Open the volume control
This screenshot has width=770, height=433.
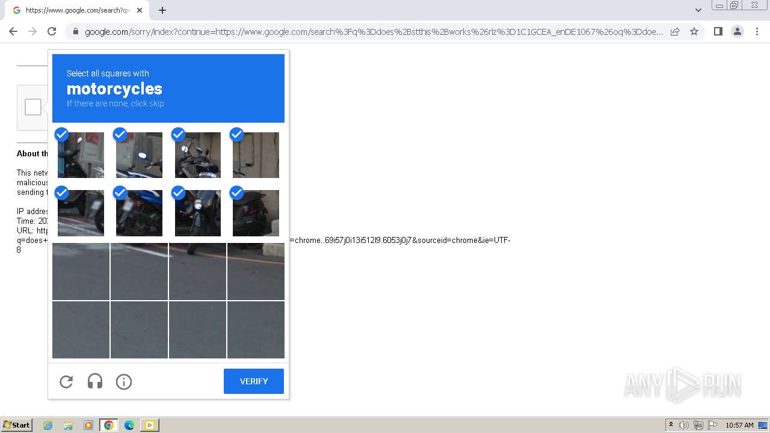pyautogui.click(x=684, y=425)
